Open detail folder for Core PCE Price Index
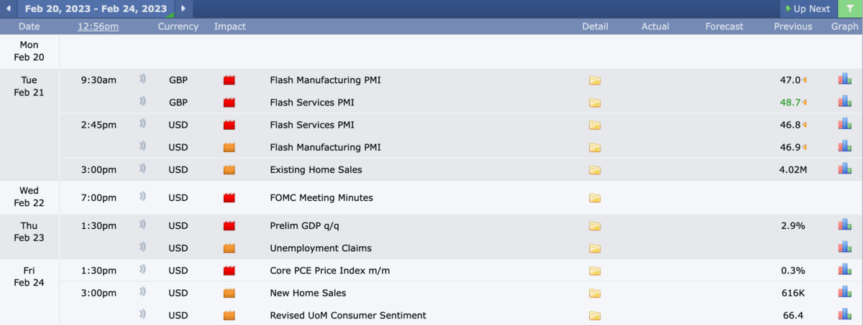Viewport: 863px width, 325px height. pyautogui.click(x=595, y=271)
